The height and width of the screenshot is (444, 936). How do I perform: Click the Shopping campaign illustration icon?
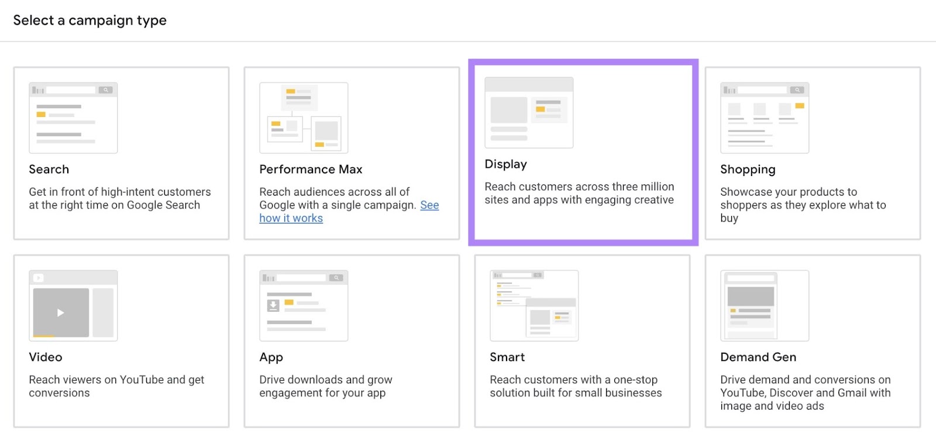coord(765,118)
